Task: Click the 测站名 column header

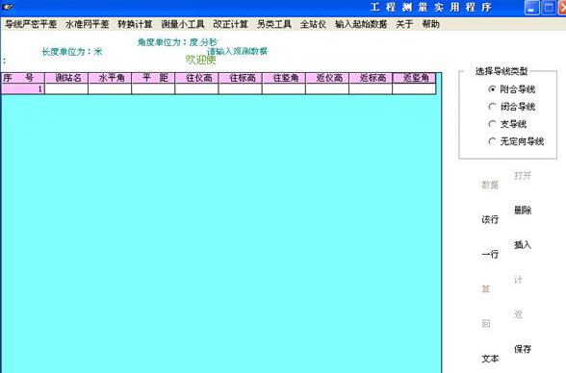Action: (x=66, y=78)
